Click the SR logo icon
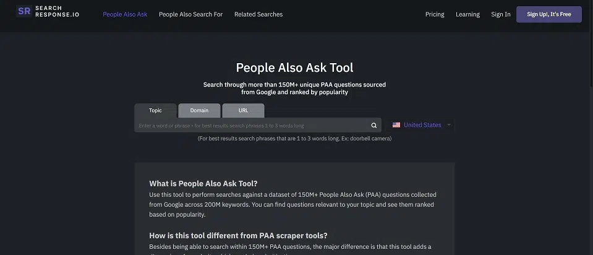The height and width of the screenshot is (255, 593). (x=24, y=11)
